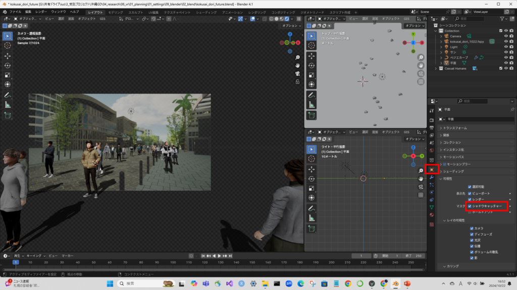Open the オプション dropdown in main viewport

tap(290, 26)
